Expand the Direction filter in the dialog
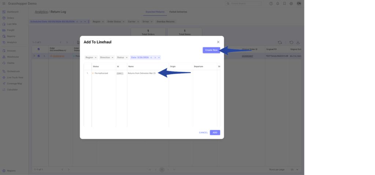This screenshot has height=175, width=375. 107,57
